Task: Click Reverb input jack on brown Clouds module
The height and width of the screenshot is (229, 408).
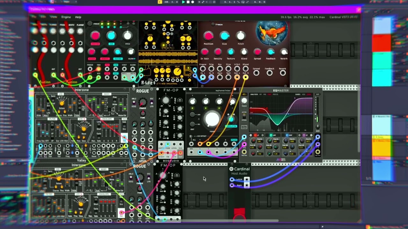Action: coord(283,73)
